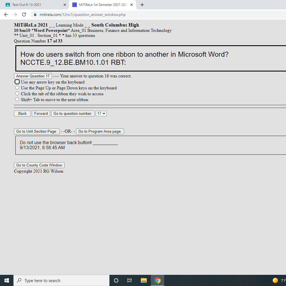Viewport: 286px width, 286px height.
Task: Close the MiTiReLa 1st Semester tab
Action: 132,5
